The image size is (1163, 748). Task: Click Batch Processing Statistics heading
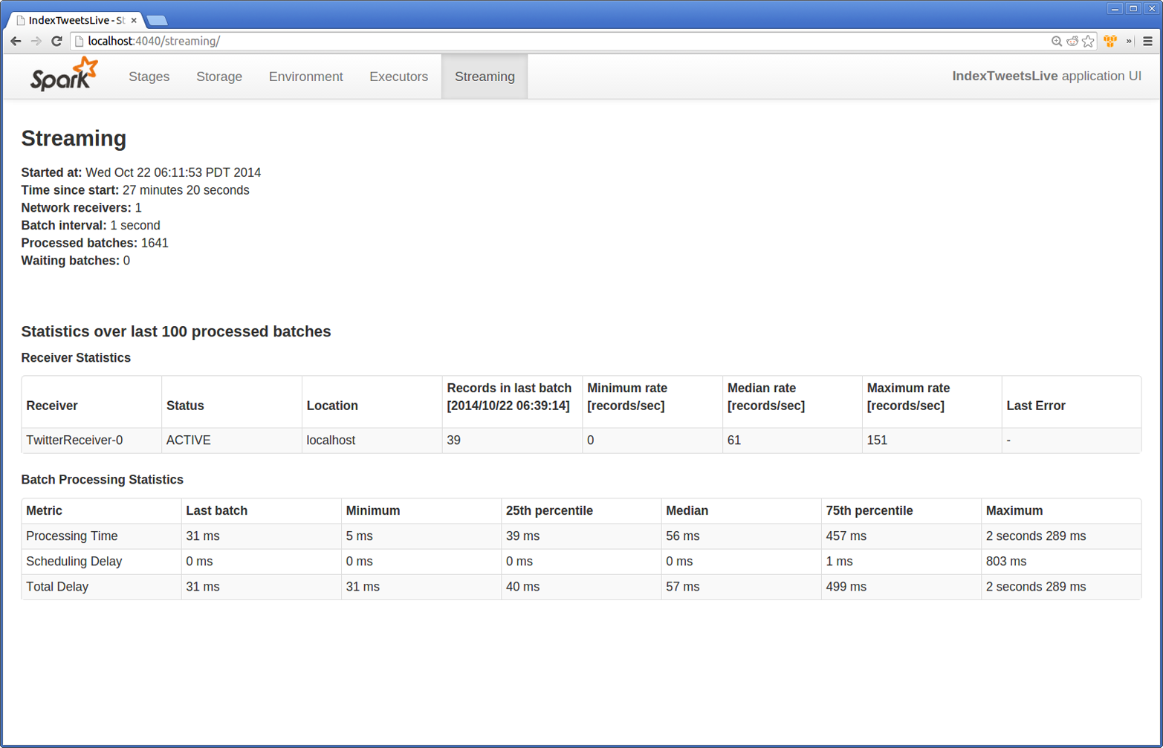102,480
